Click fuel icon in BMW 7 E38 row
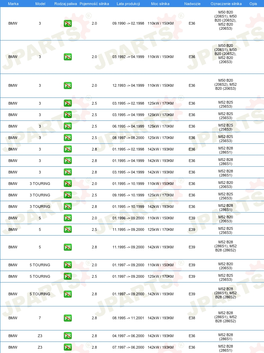Image resolution: width=264 pixels, height=353 pixels. [68, 318]
